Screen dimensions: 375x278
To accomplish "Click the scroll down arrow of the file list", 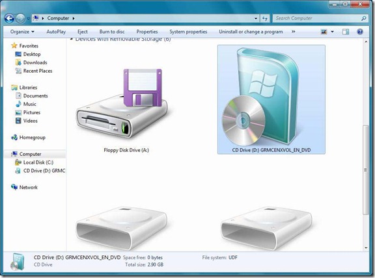I will coord(366,247).
